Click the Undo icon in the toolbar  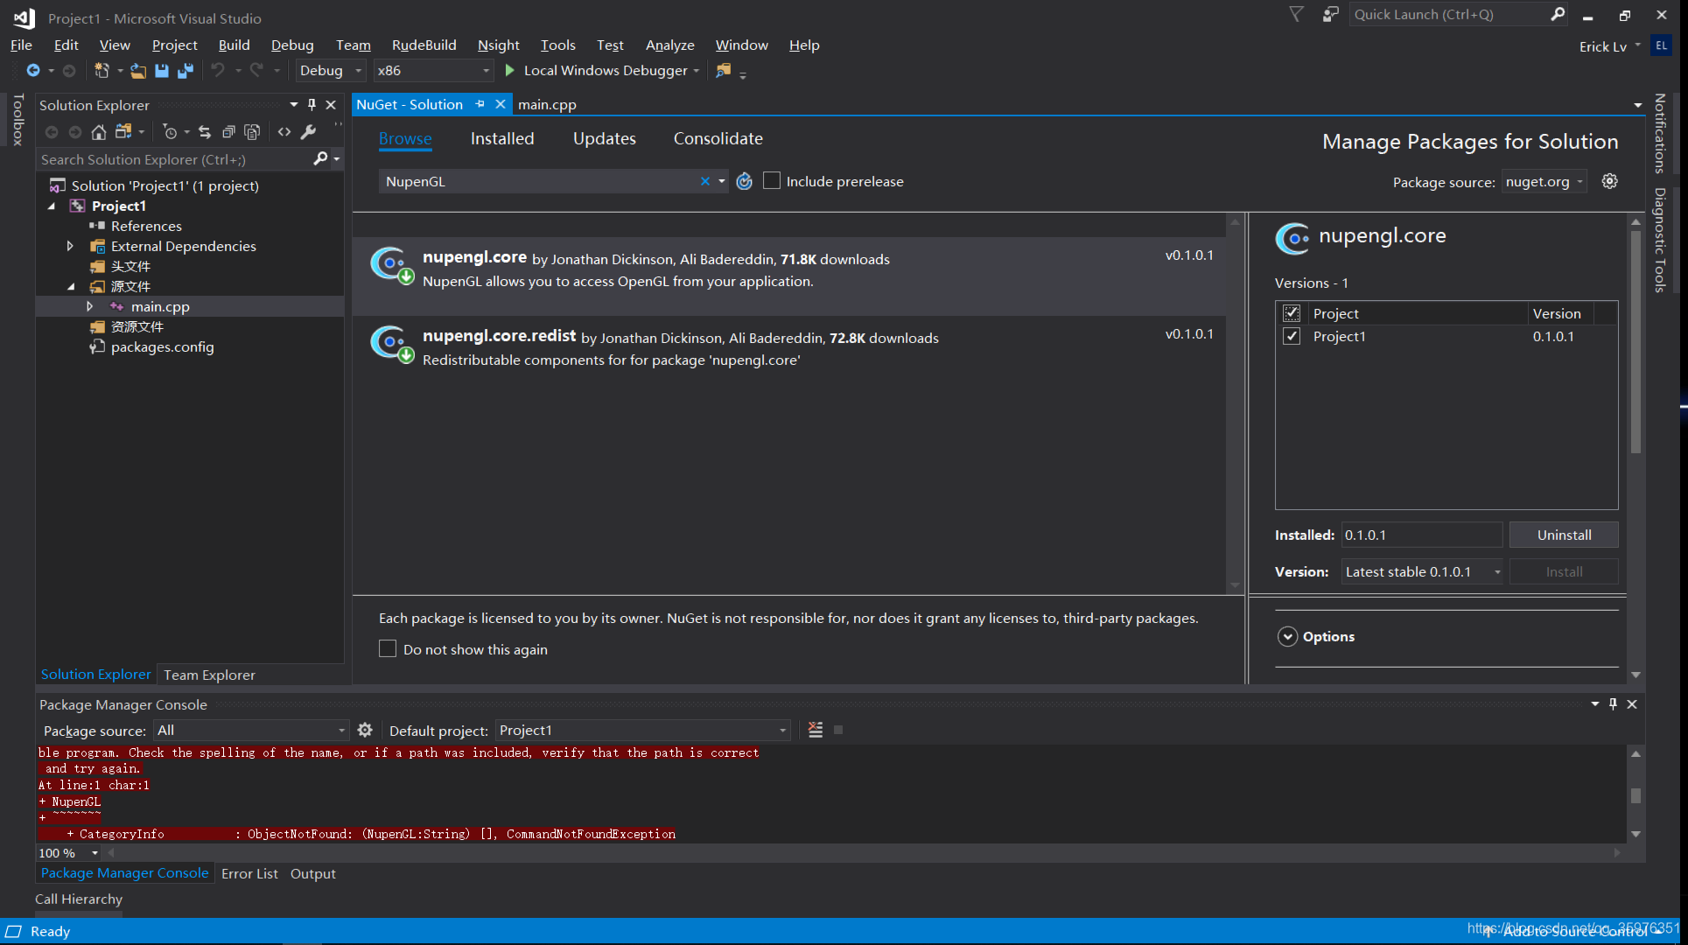point(218,71)
